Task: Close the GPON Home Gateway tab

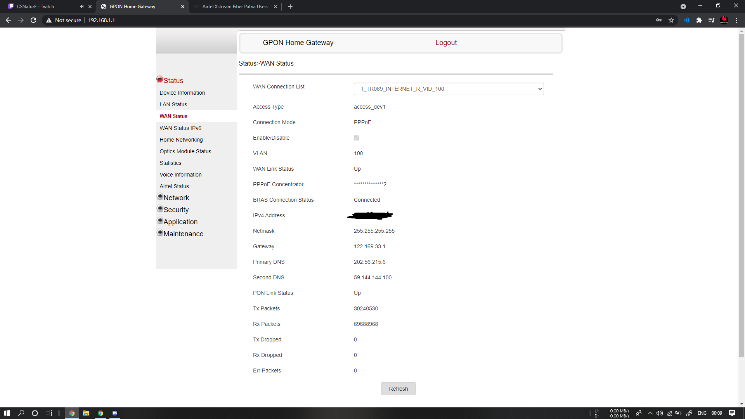Action: 183,7
